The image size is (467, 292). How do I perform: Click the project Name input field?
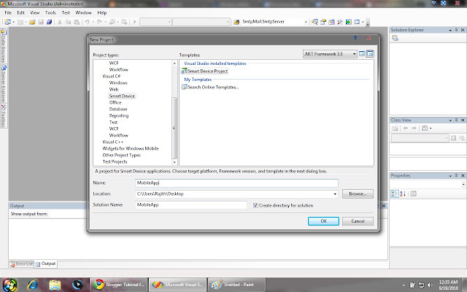(236, 182)
